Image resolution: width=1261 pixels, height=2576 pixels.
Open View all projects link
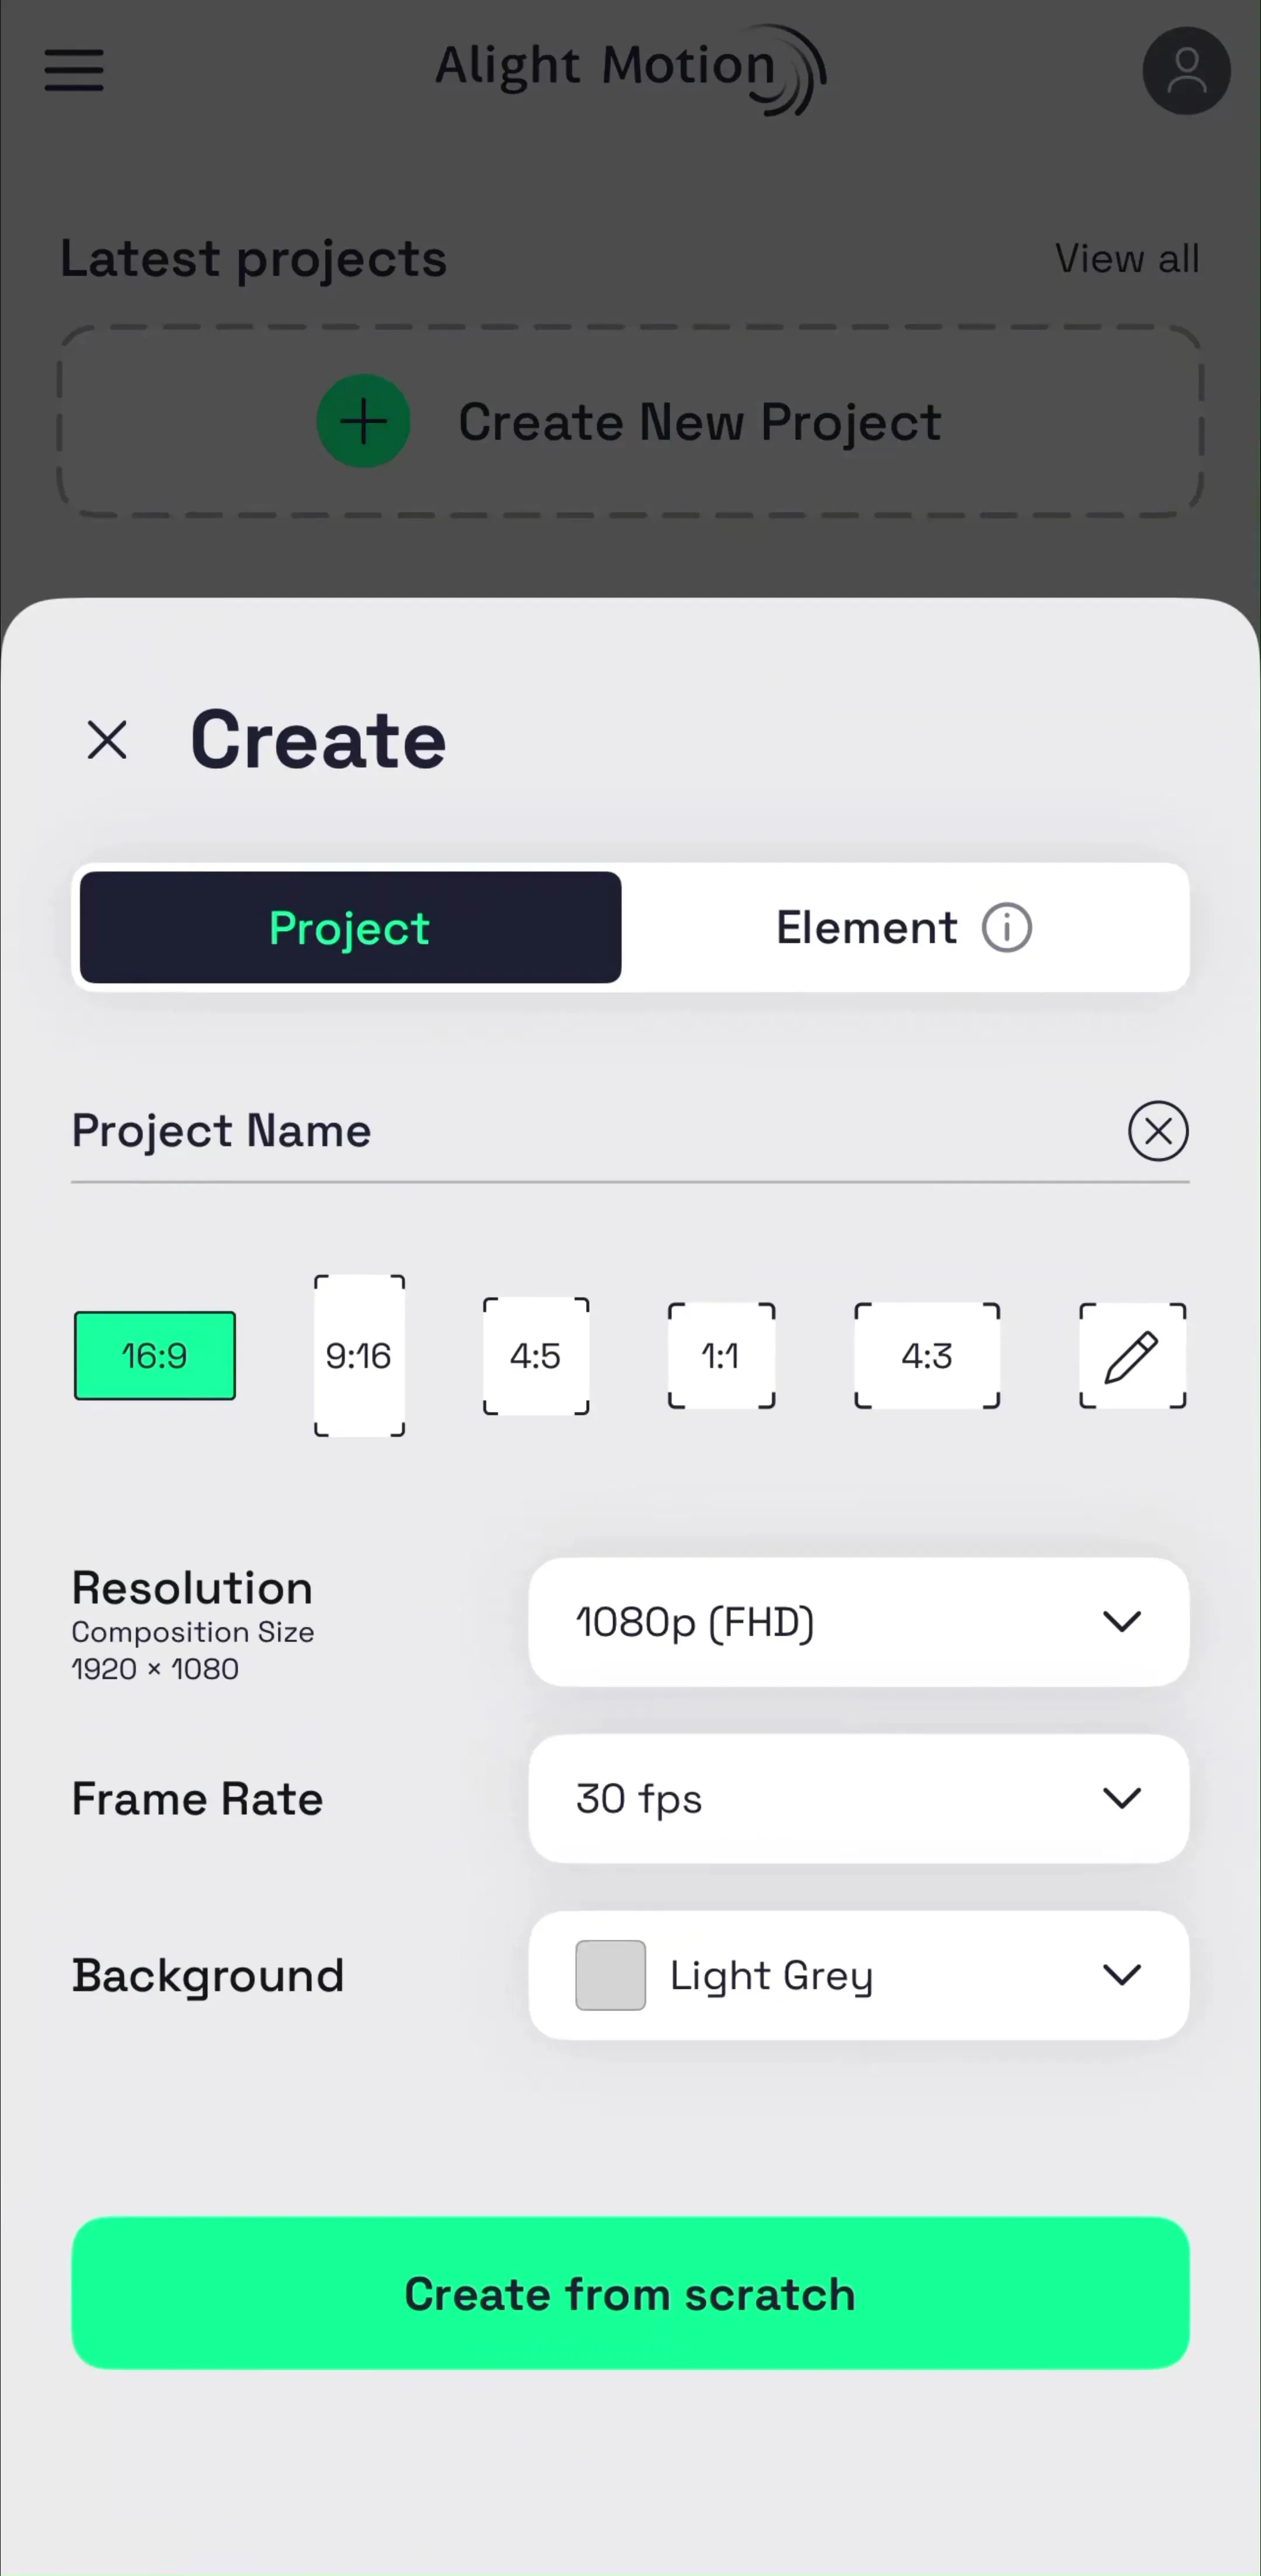tap(1127, 258)
